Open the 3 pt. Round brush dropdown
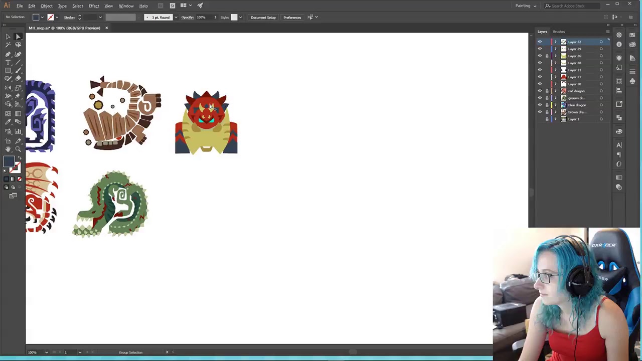Viewport: 642px width, 361px height. 176,17
